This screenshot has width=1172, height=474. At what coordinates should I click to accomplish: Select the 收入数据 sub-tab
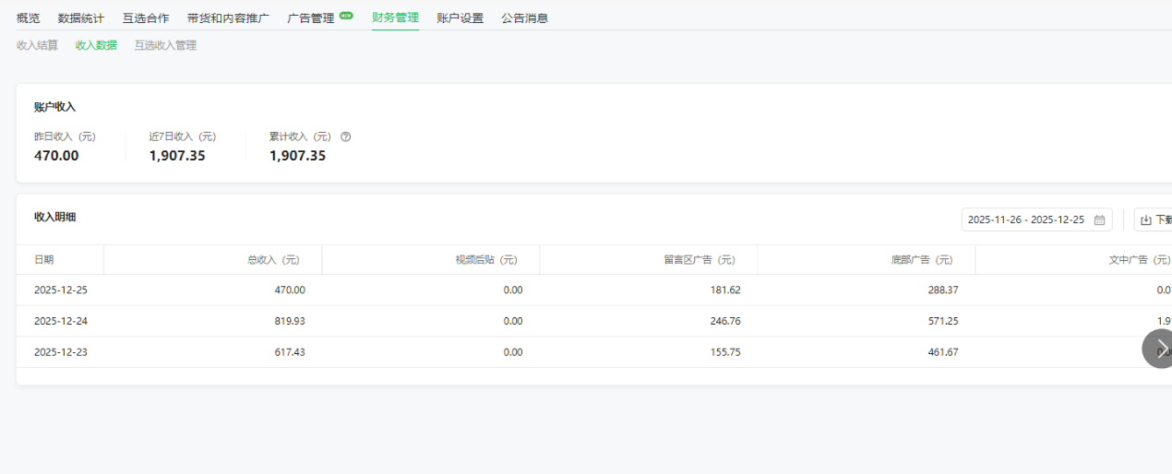point(96,45)
